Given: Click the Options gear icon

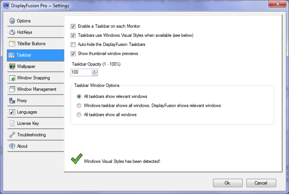Looking at the screenshot, I should 12,21.
